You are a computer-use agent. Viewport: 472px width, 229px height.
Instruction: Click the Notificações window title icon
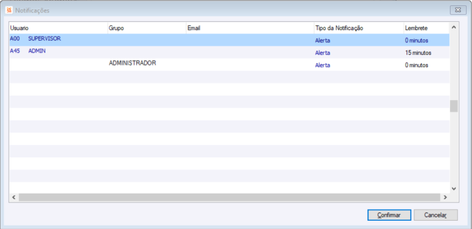pos(9,11)
